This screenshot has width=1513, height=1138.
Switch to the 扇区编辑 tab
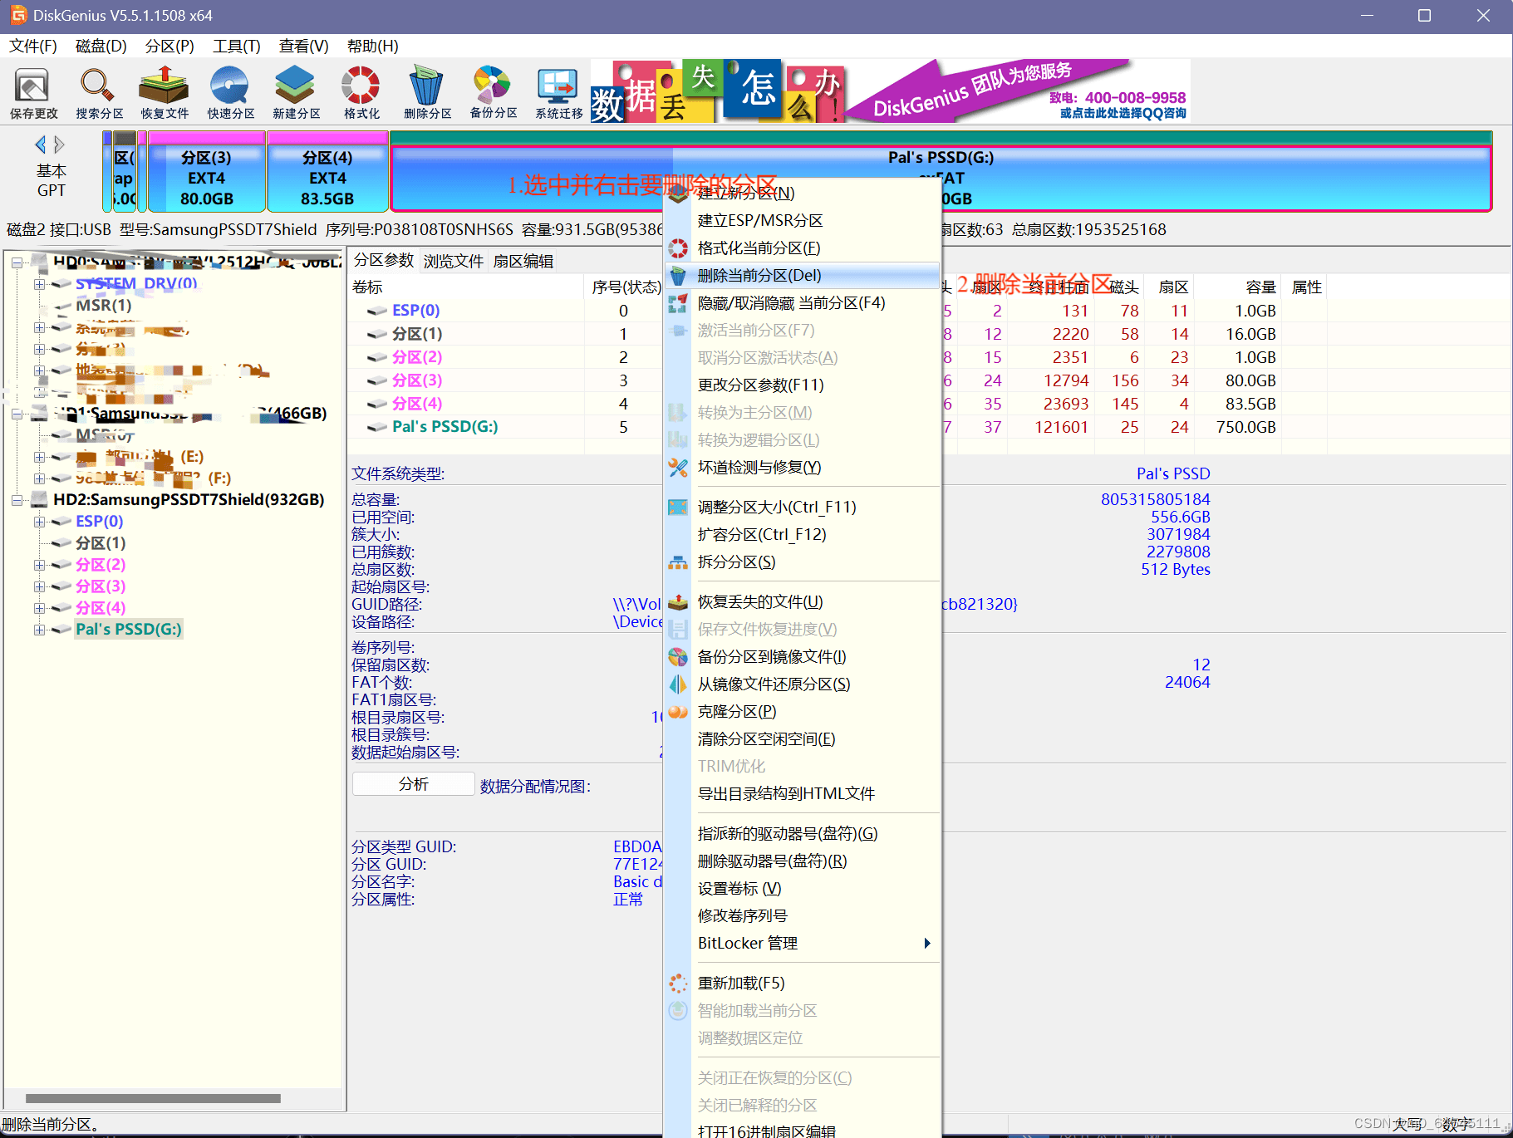(x=523, y=261)
